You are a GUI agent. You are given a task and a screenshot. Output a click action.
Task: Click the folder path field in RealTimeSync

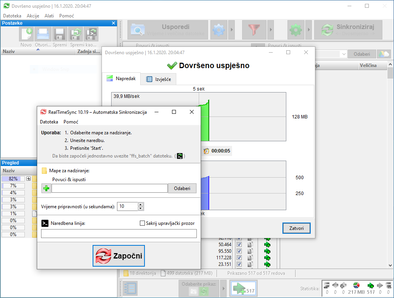point(110,188)
